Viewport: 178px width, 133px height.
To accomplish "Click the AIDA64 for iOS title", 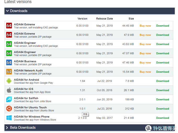I will click(24, 89).
